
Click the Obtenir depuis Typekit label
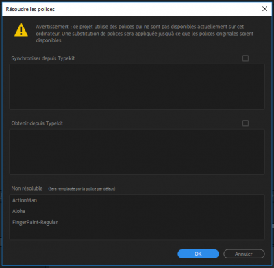pos(37,123)
